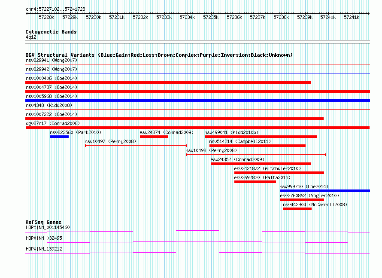Image resolution: width=382 pixels, height=278 pixels.
Task: Select the red esv24874 loss bar
Action: coord(154,137)
